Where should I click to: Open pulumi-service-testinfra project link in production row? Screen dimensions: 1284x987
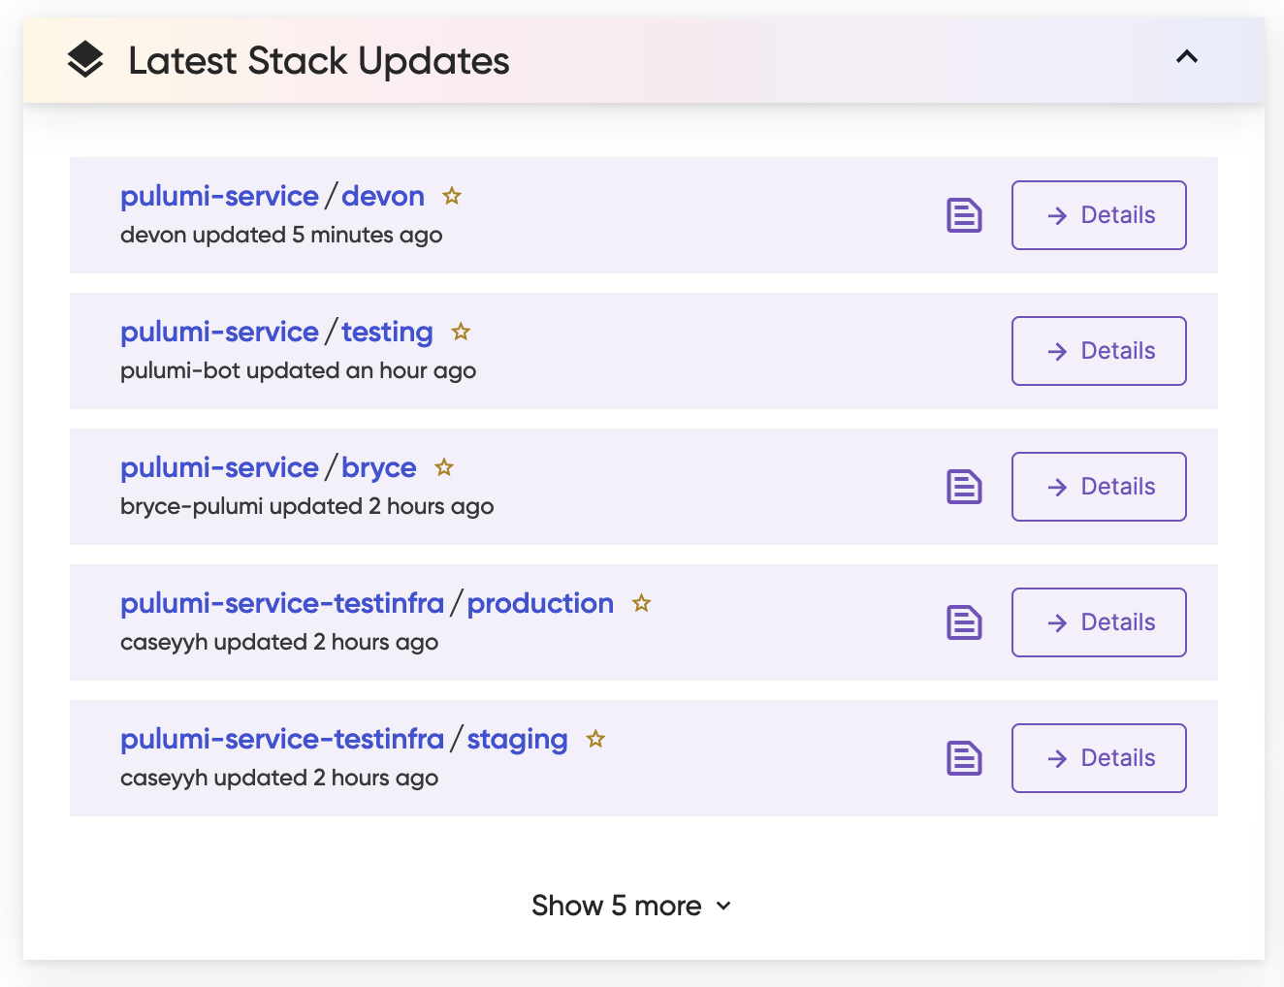282,603
